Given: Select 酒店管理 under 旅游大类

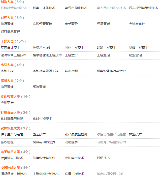Looking at the screenshot, I should tap(7, 87).
